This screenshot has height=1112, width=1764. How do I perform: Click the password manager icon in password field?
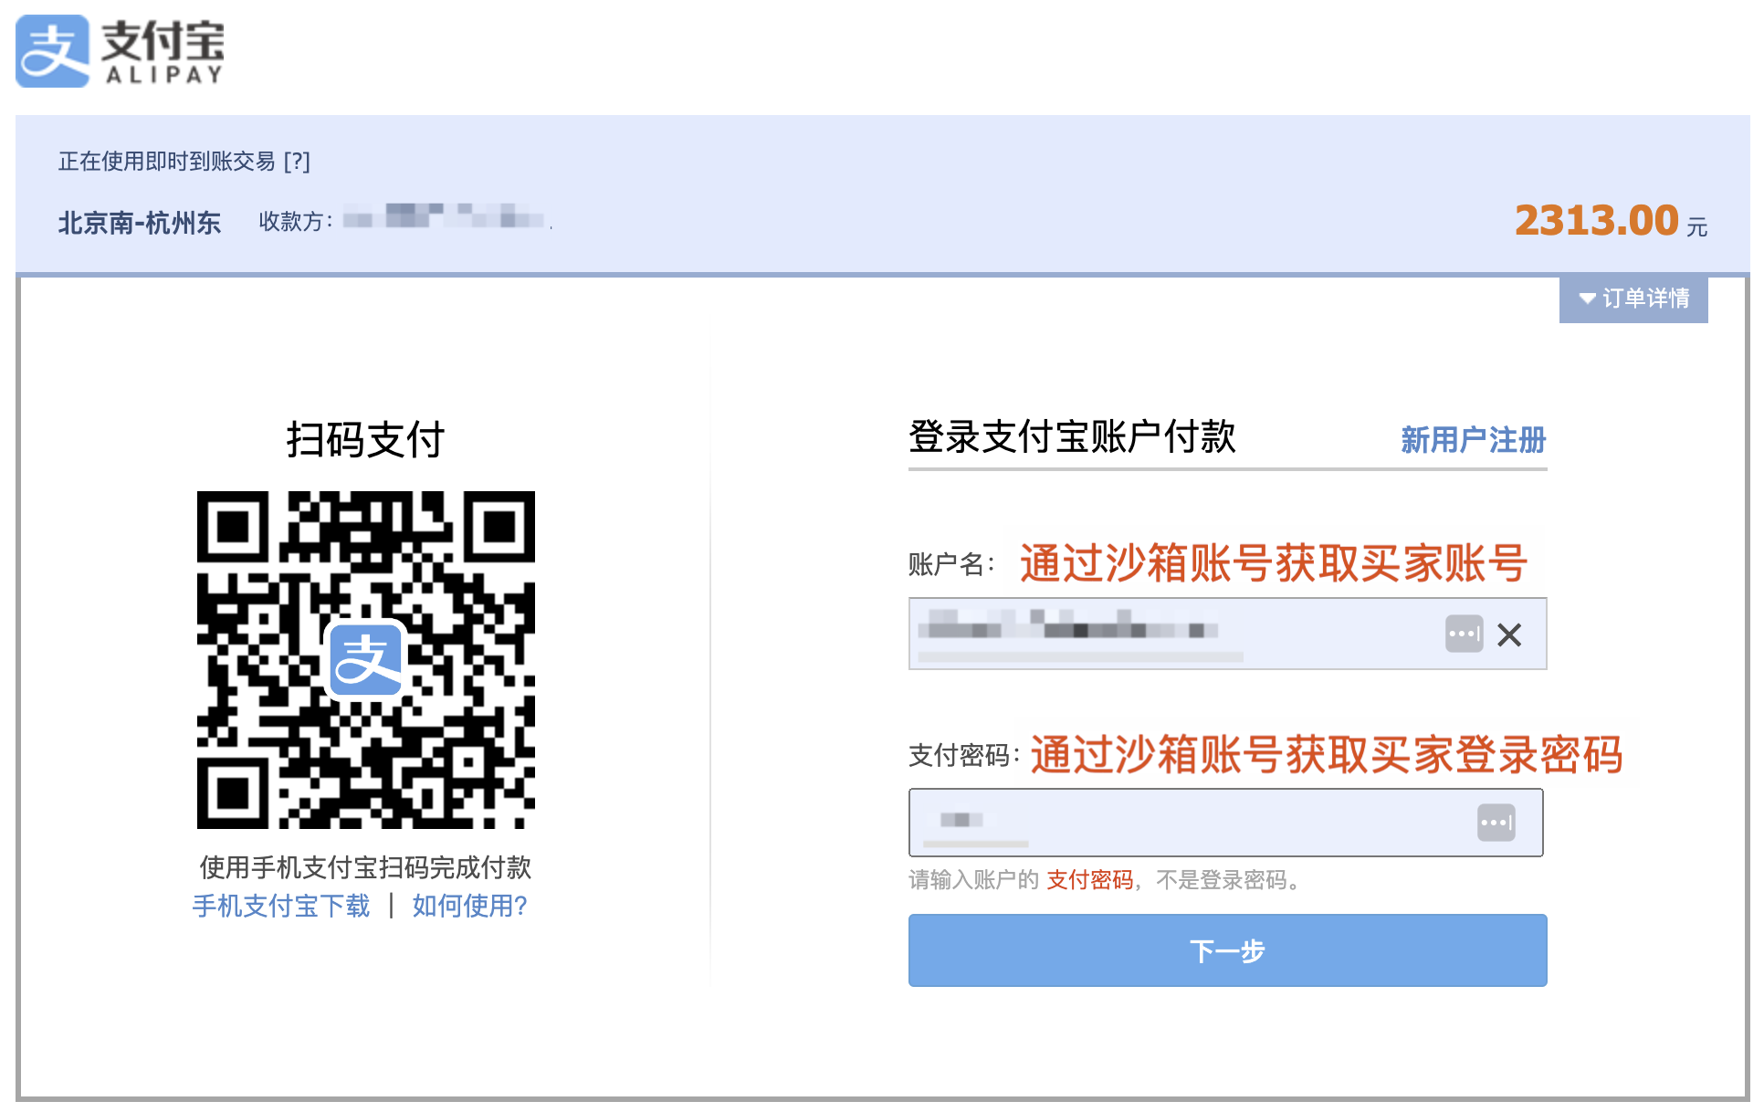[1496, 823]
